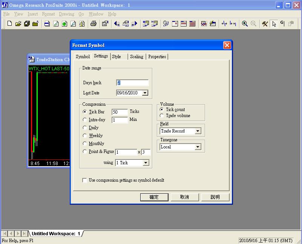Click the Intra-day Min value field
This screenshot has width=302, height=244.
point(120,120)
